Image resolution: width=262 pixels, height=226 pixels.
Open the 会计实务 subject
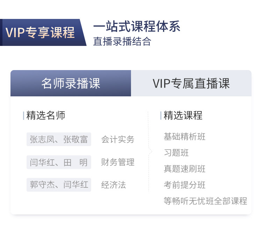click(x=118, y=139)
